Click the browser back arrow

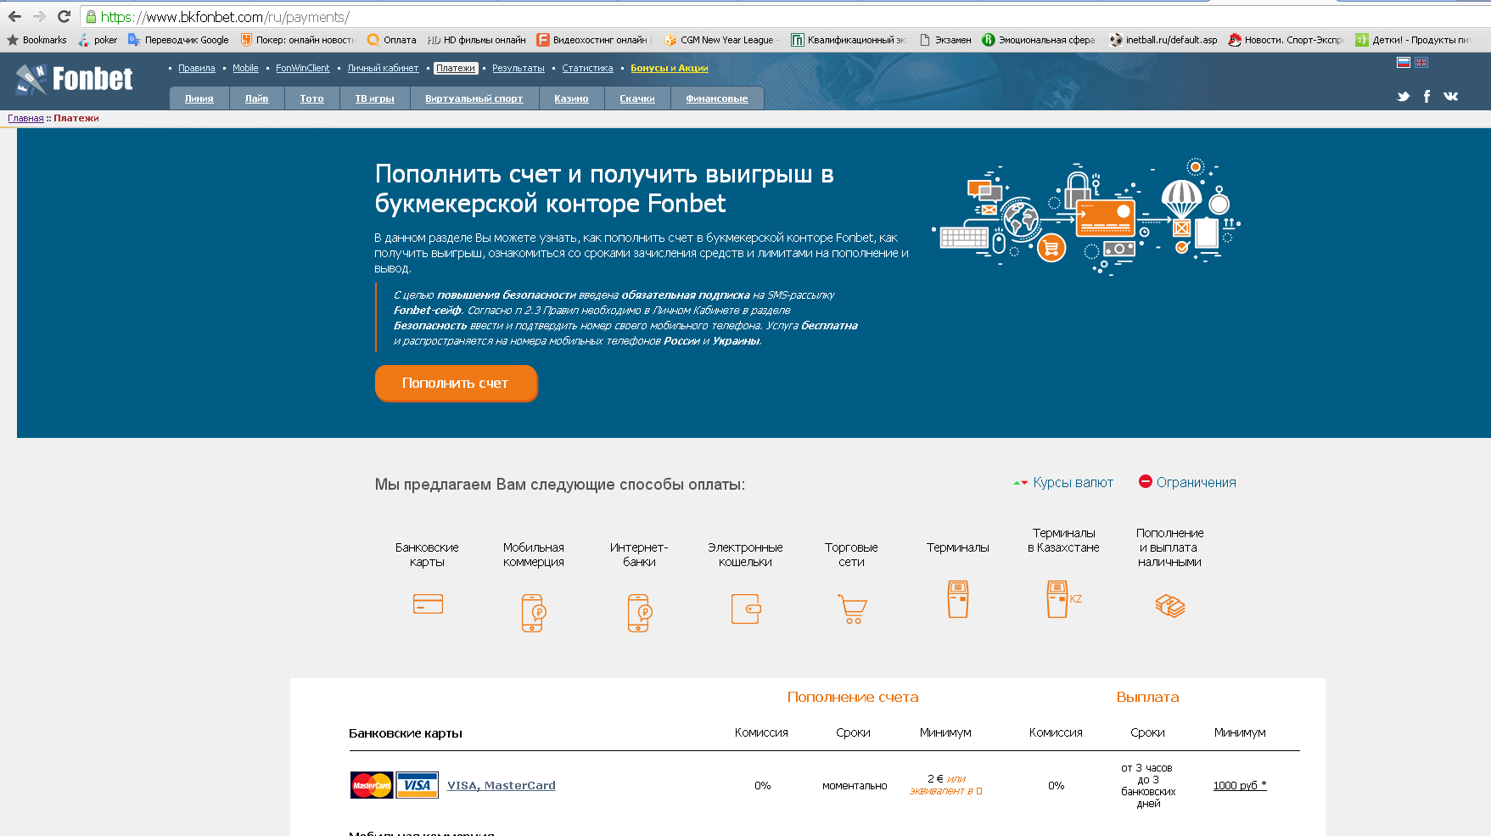(x=14, y=16)
